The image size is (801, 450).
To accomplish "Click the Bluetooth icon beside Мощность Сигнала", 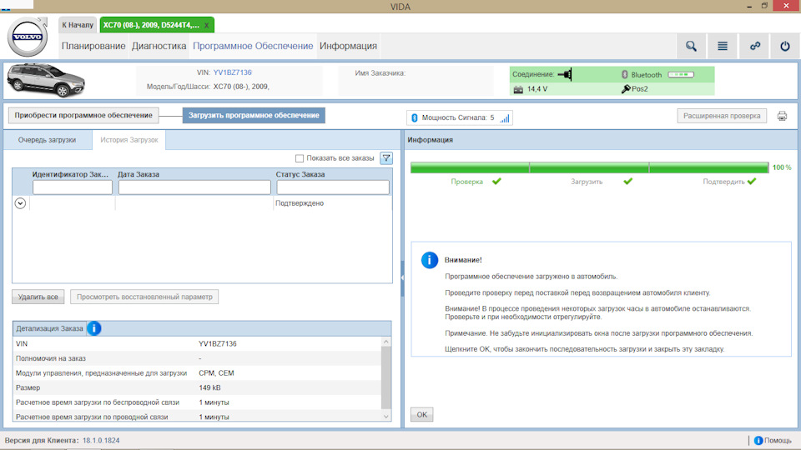I will point(415,117).
